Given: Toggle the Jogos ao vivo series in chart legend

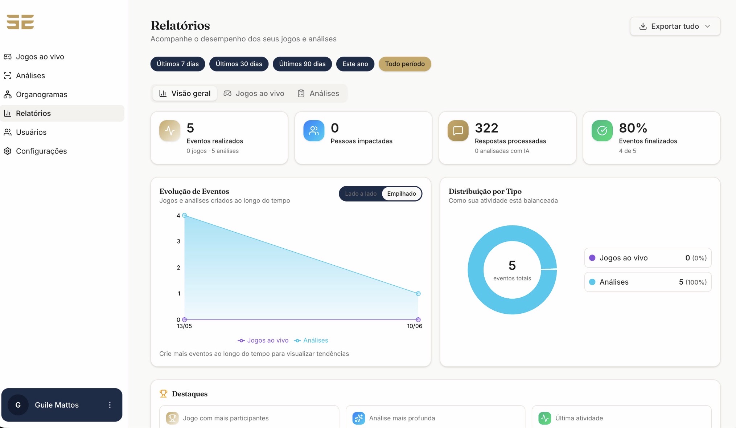Looking at the screenshot, I should 263,341.
